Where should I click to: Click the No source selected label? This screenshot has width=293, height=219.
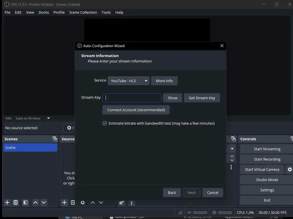click(21, 128)
